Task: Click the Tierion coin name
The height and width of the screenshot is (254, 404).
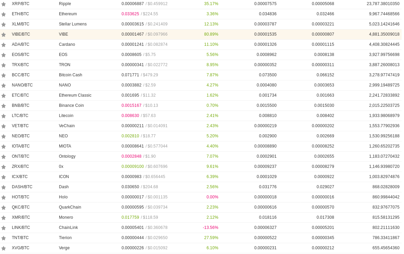Action: click(x=65, y=237)
